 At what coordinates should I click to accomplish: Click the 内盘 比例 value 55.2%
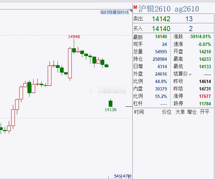point(161,96)
